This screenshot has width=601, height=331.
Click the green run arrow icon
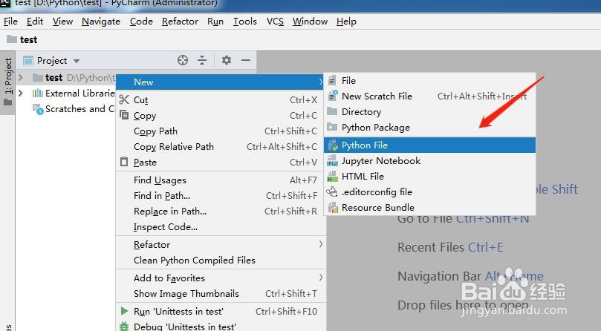click(x=124, y=311)
